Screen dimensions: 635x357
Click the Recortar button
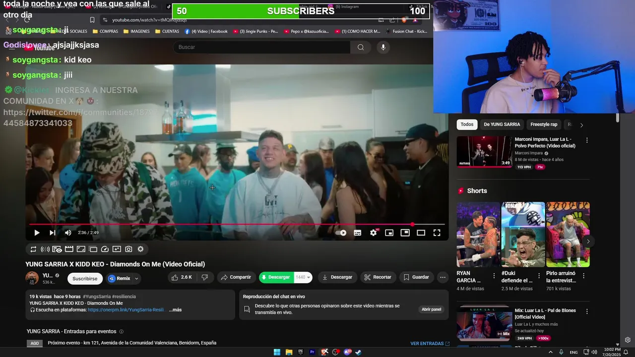coord(378,277)
